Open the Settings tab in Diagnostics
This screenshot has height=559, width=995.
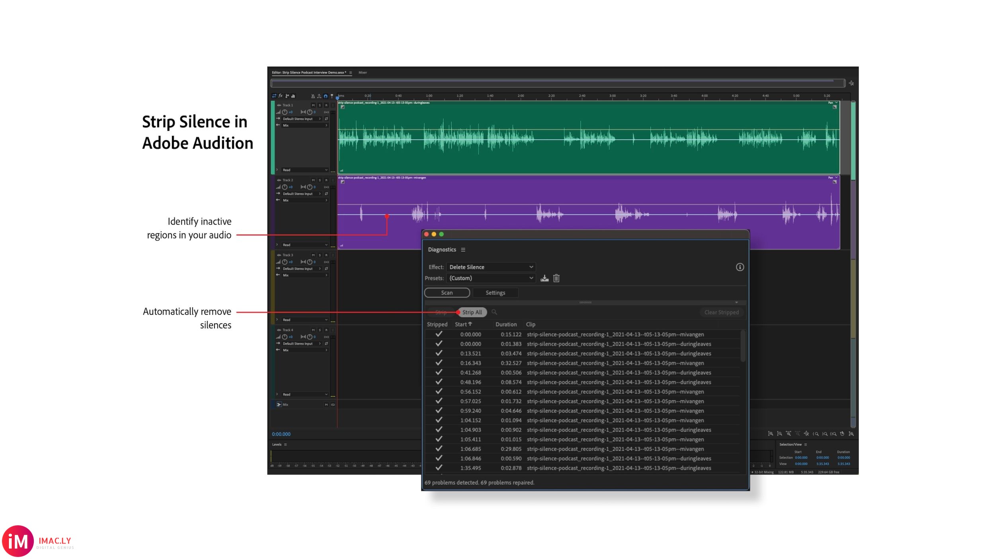[496, 293]
